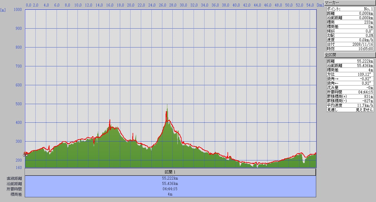Click the 方位 109.12° row
Viewport: 376px width, 202px height.
click(350, 74)
